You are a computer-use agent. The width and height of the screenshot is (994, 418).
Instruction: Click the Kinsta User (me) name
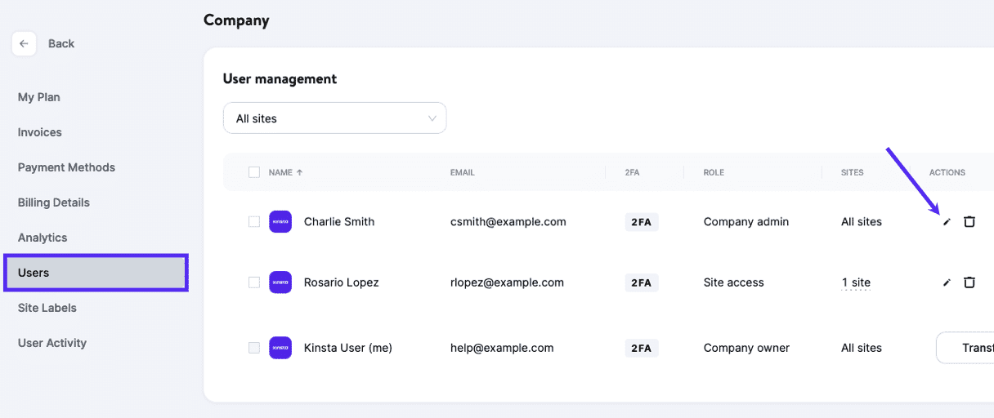(x=348, y=348)
